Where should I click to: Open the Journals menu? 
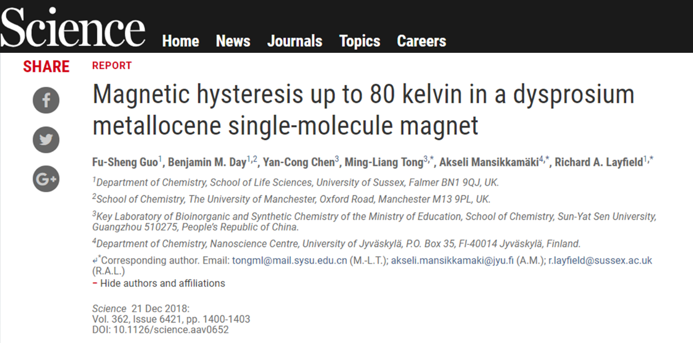tap(295, 41)
